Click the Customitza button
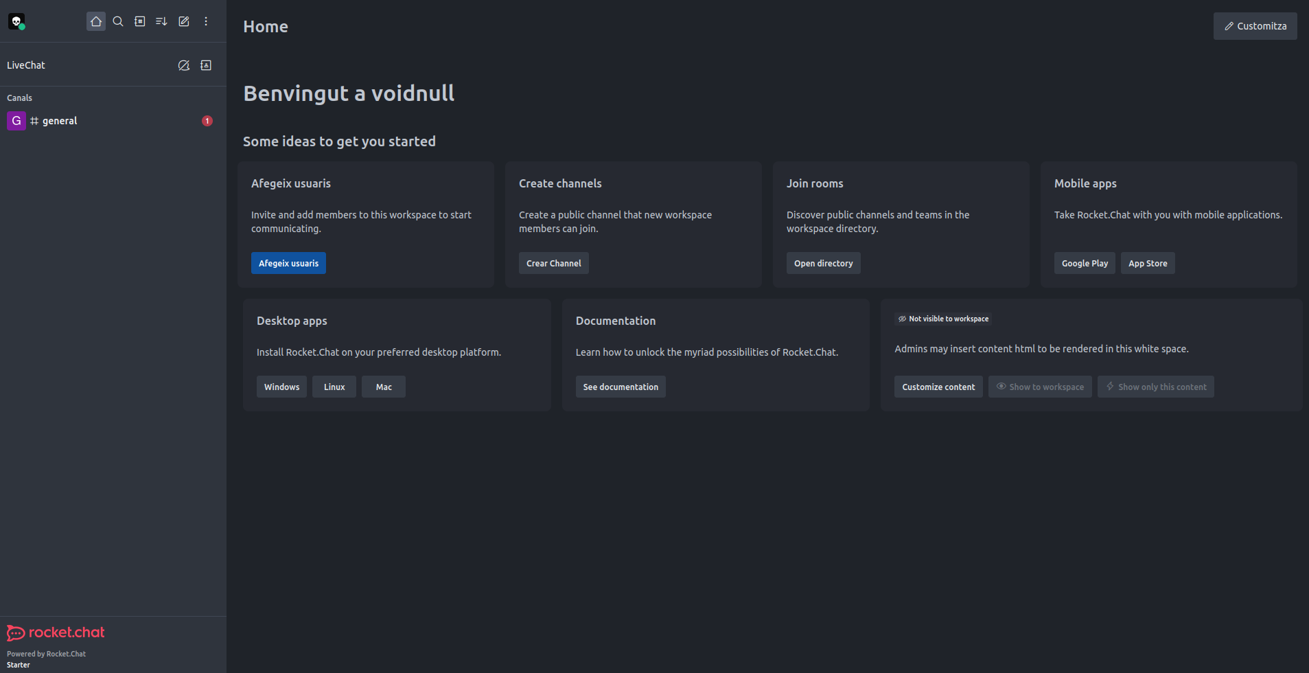Screen dimensions: 1309x673 [x=1255, y=26]
